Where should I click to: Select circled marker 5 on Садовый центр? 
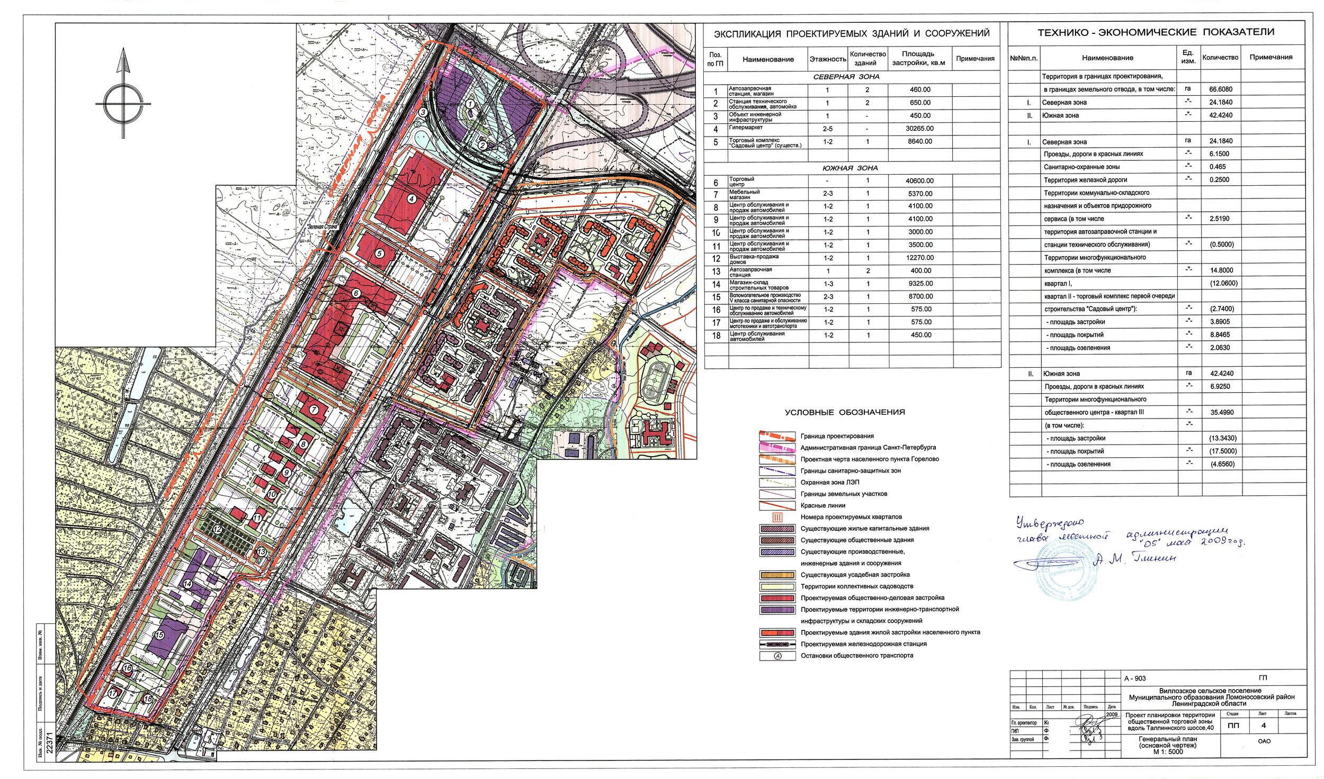pyautogui.click(x=379, y=253)
